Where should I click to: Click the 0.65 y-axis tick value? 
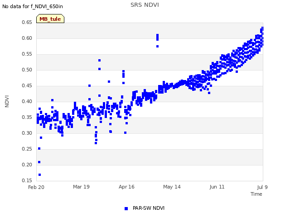27,22
